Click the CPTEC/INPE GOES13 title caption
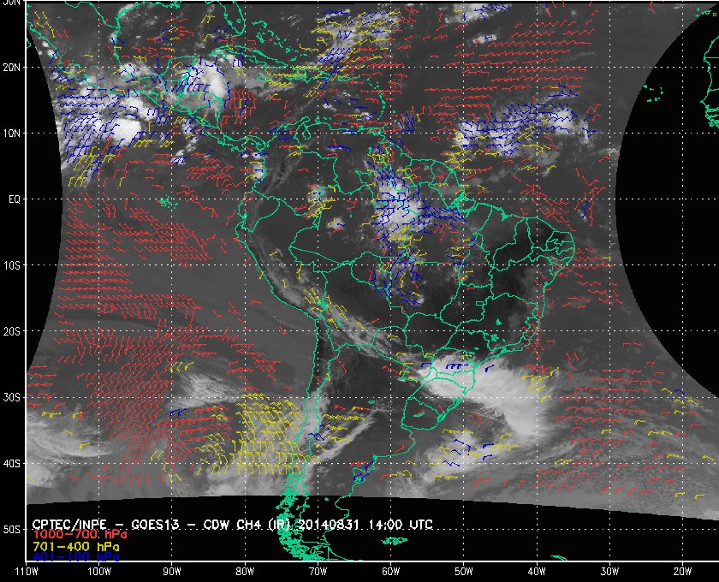This screenshot has width=719, height=582. point(232,524)
